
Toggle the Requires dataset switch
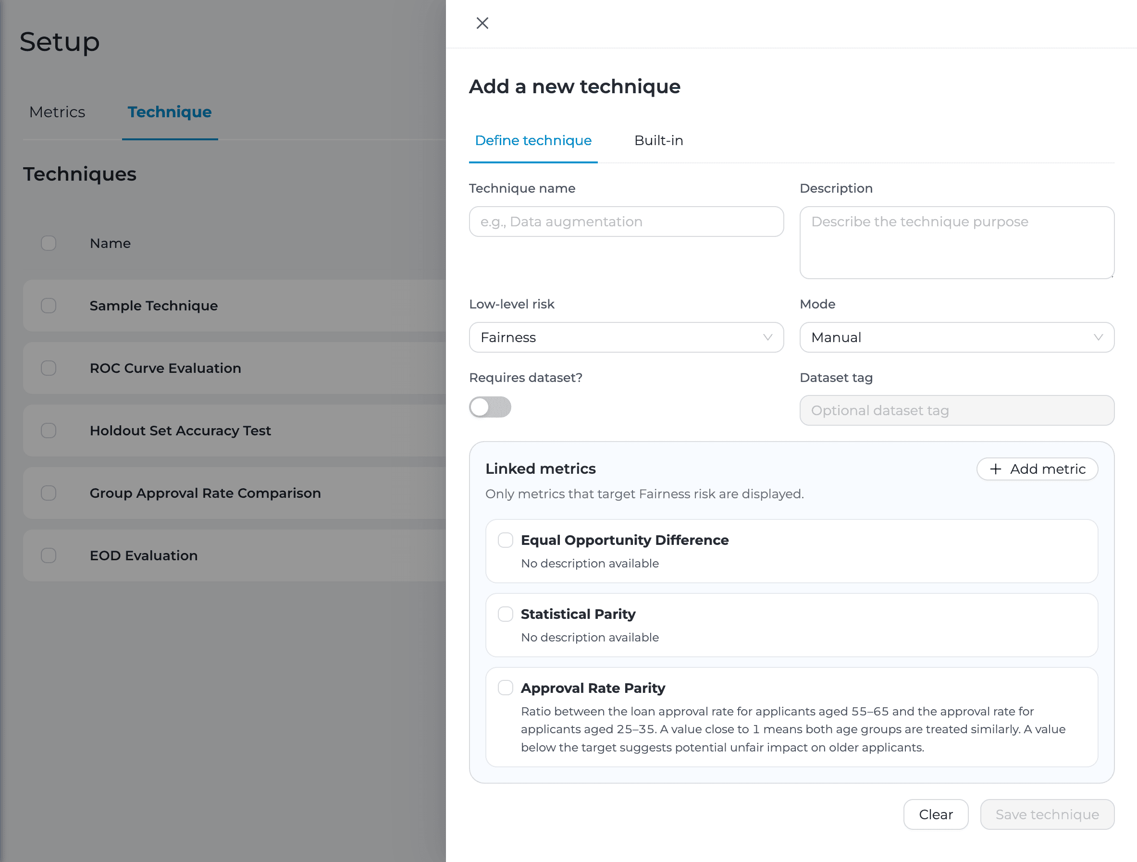(x=490, y=406)
